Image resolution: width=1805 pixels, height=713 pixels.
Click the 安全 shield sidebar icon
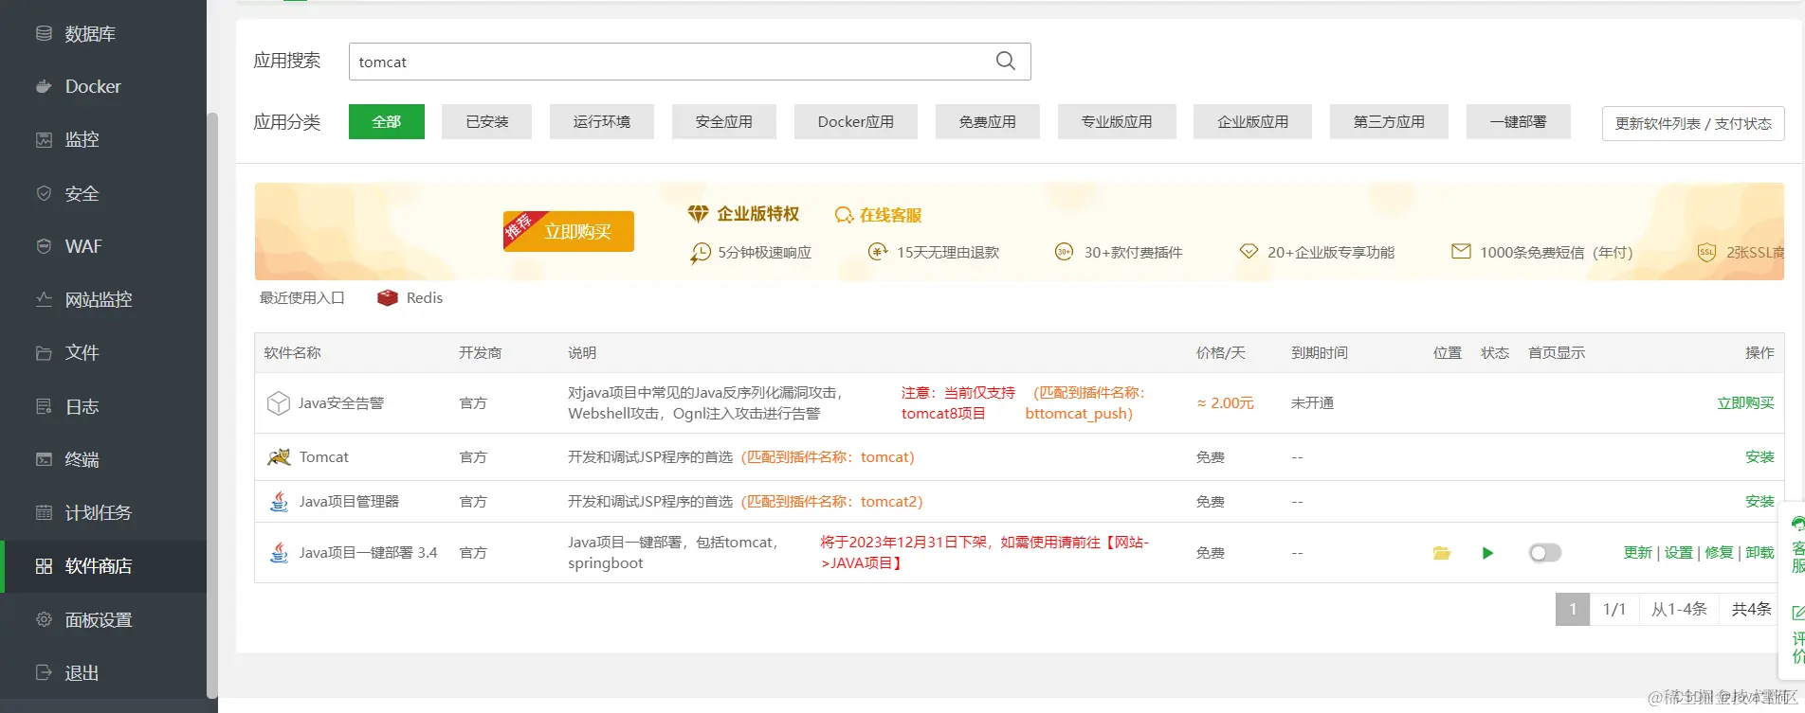44,193
